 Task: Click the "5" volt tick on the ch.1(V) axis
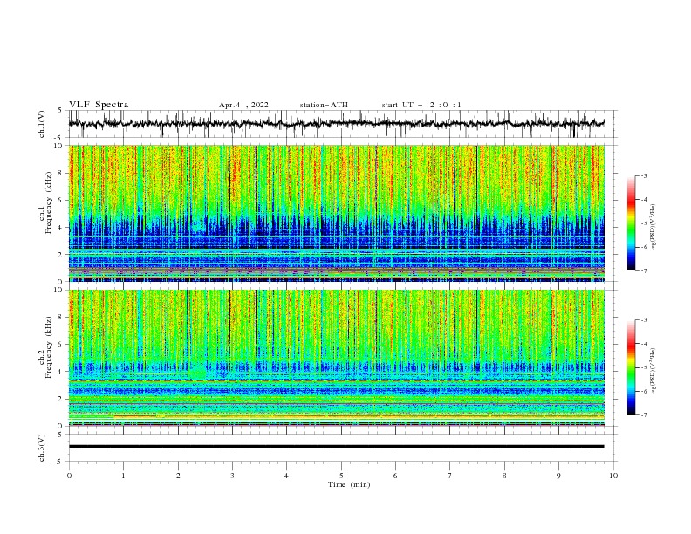pyautogui.click(x=60, y=110)
